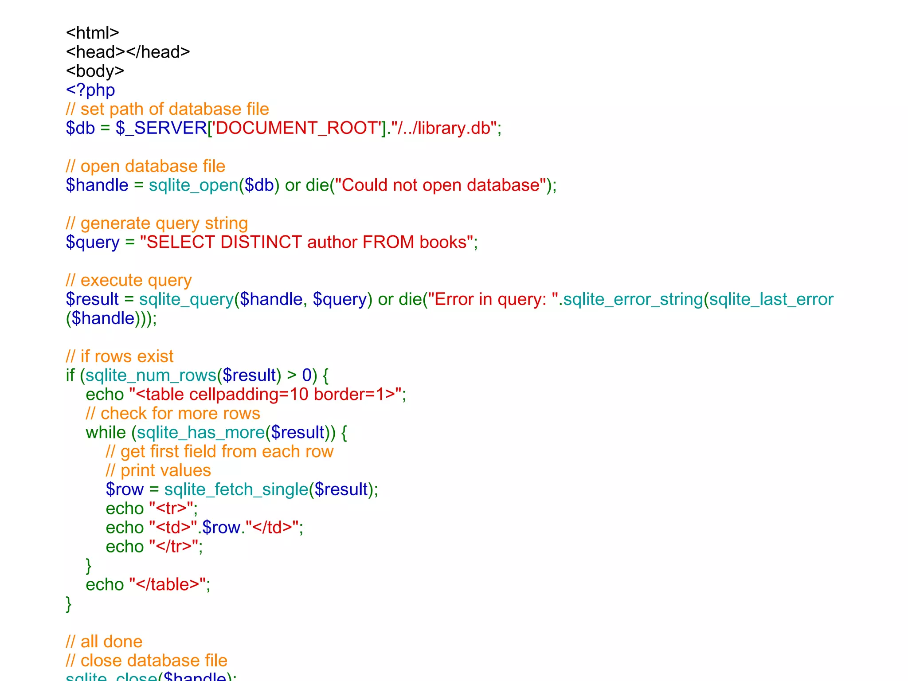
Task: Click the '<?php' opening tag
Action: [90, 90]
